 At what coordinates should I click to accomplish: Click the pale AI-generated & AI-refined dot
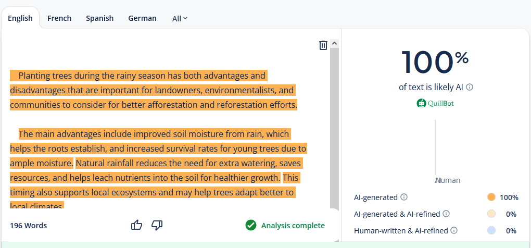coord(491,214)
